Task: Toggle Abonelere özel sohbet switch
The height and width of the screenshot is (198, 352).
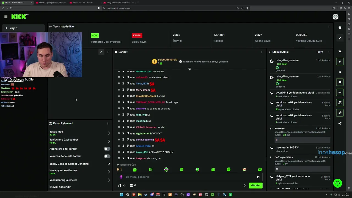Action: coord(107,149)
